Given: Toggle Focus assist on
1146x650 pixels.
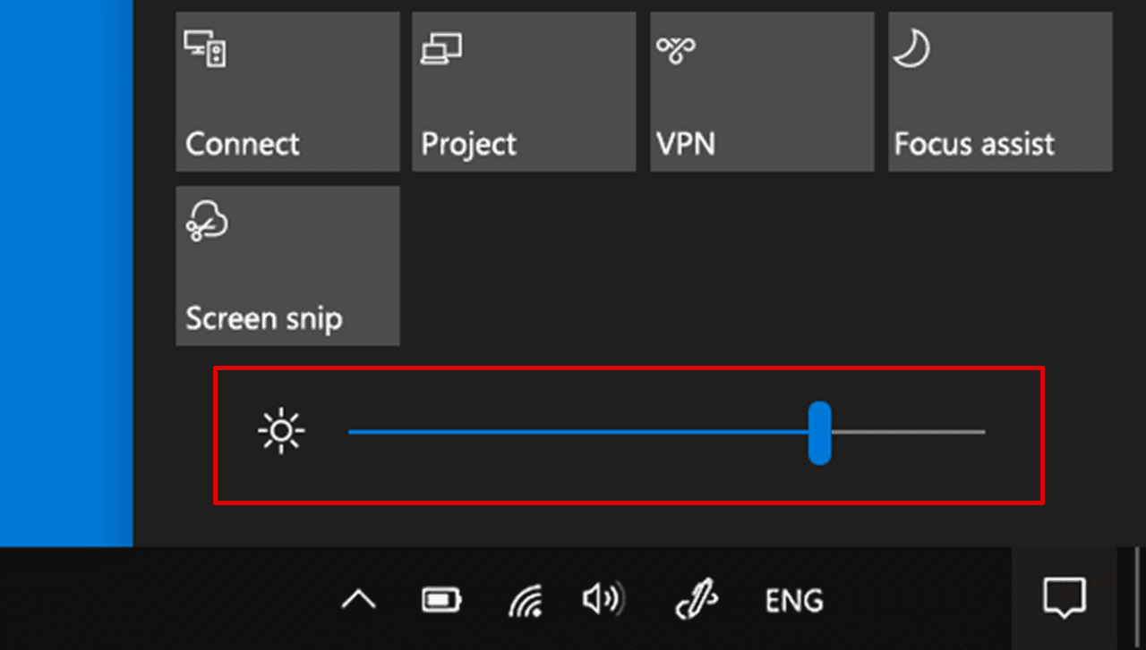Looking at the screenshot, I should point(1000,91).
